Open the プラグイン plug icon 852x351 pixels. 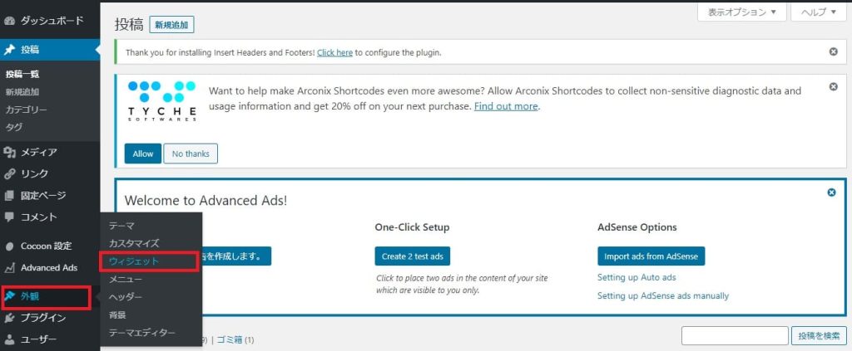click(8, 318)
